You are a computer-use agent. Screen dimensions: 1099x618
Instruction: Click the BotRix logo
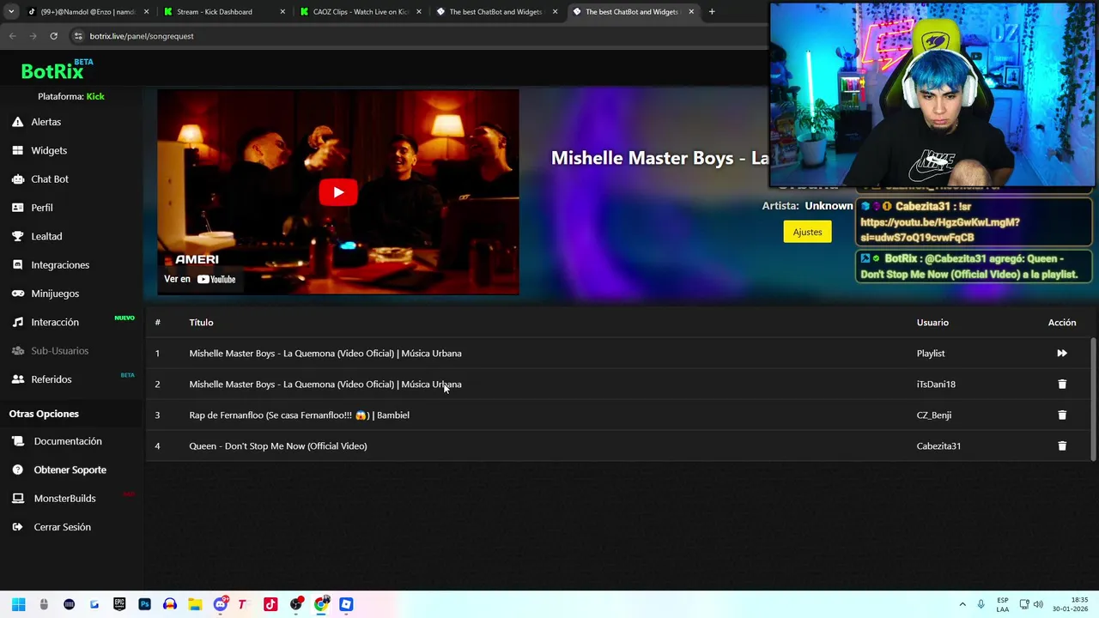(57, 70)
